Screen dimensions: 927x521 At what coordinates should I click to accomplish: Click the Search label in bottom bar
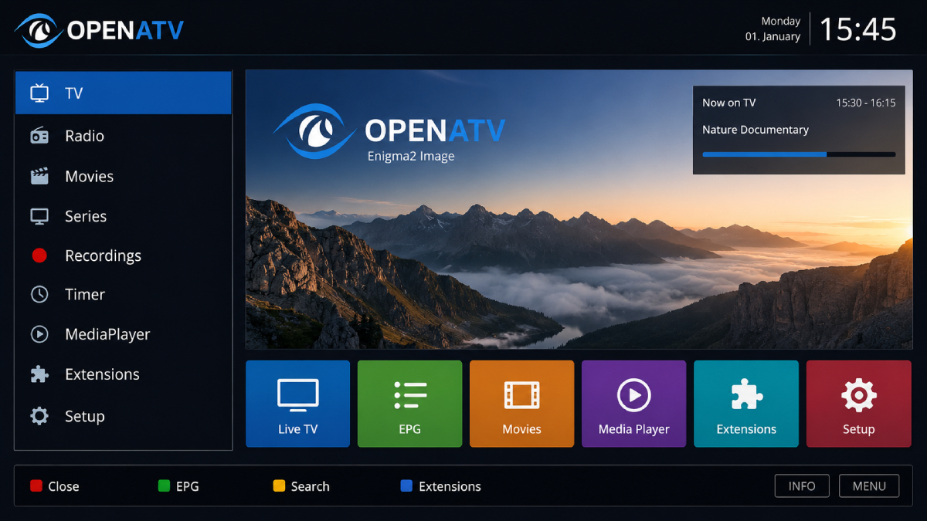311,486
